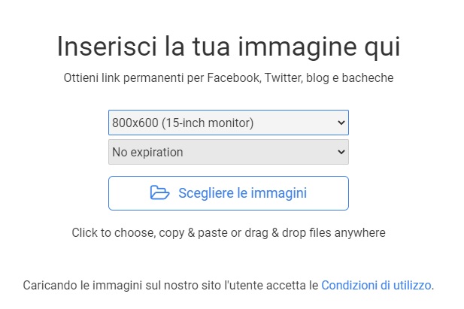Select the 800x600 text in resize box
Image resolution: width=464 pixels, height=309 pixels.
point(135,123)
